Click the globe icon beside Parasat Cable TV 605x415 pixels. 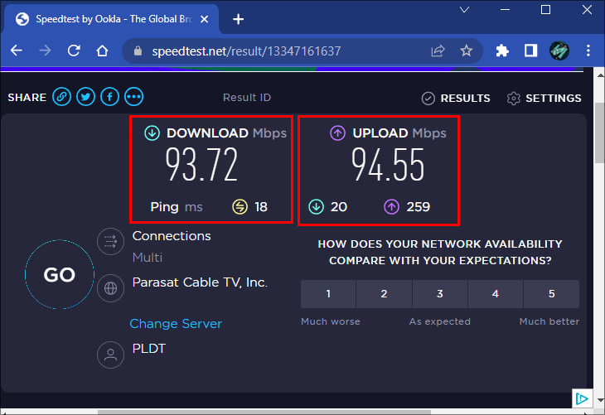tap(111, 288)
